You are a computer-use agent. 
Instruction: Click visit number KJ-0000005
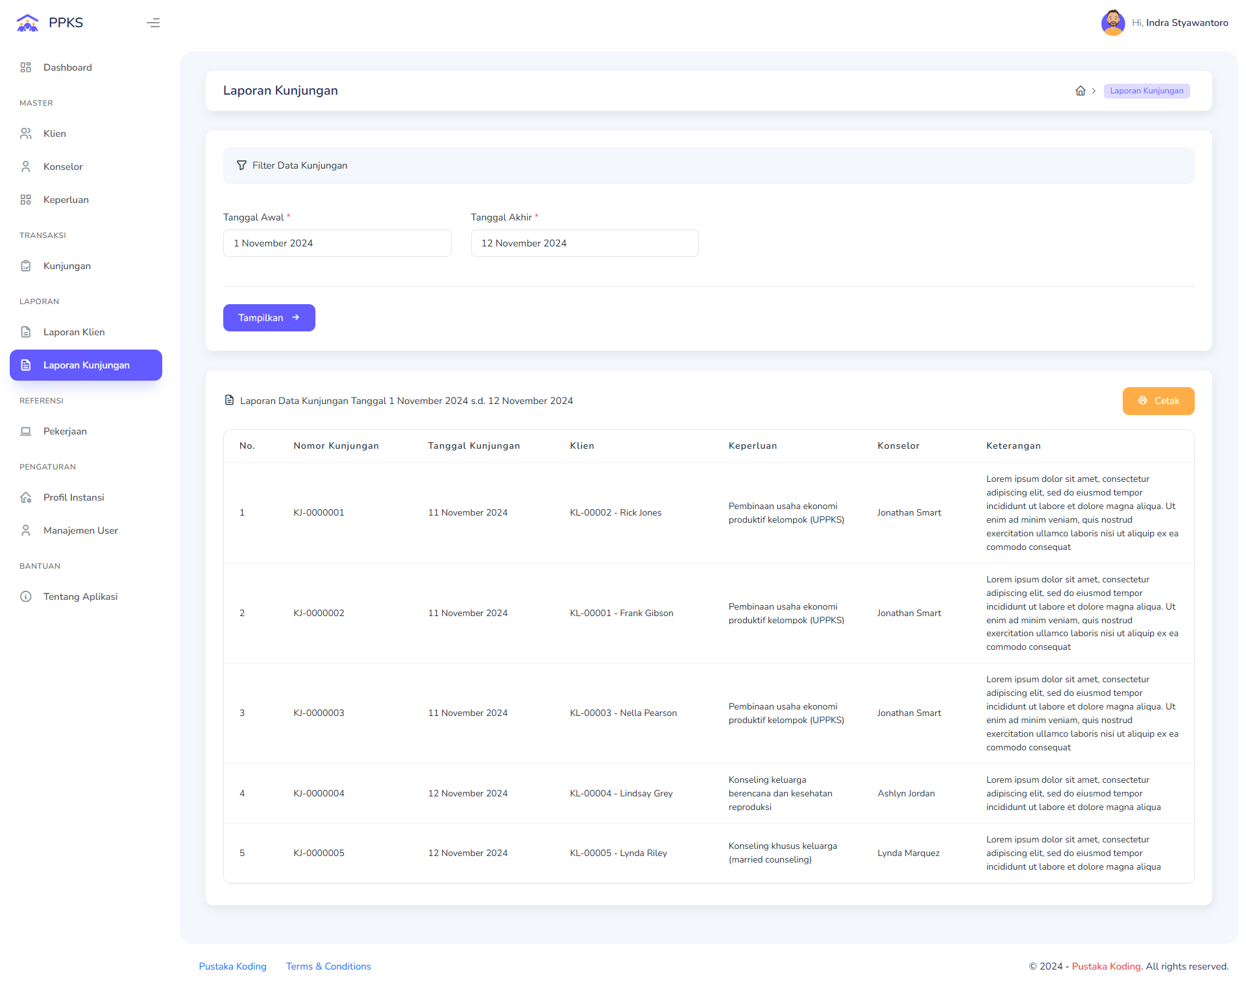coord(319,853)
